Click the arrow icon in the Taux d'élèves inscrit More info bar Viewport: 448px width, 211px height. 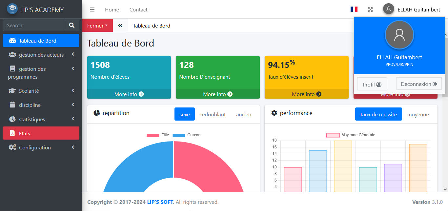pyautogui.click(x=319, y=94)
